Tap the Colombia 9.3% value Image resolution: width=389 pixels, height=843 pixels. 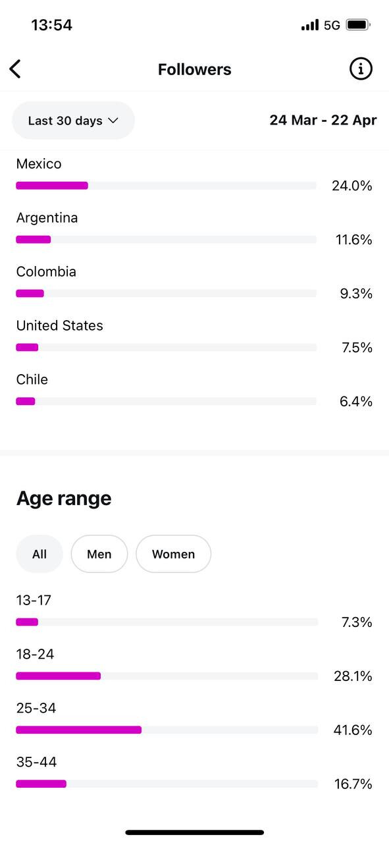(356, 294)
